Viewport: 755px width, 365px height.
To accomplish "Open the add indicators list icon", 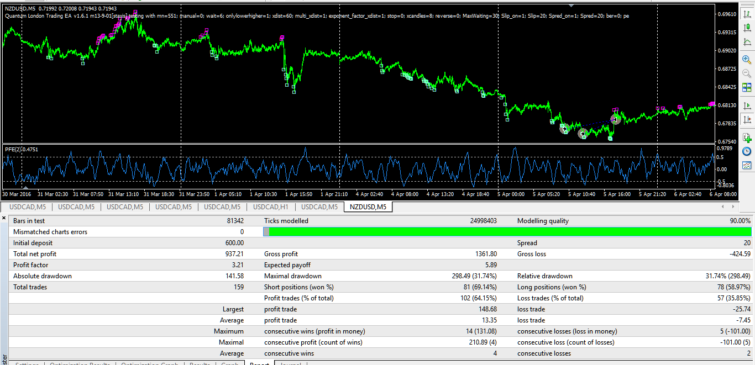I will pyautogui.click(x=747, y=137).
